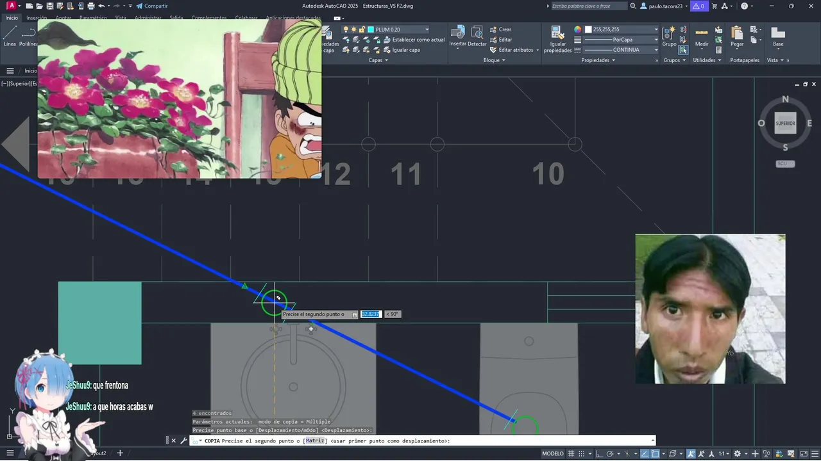Expand the Capas panel
The width and height of the screenshot is (821, 461).
coord(378,60)
